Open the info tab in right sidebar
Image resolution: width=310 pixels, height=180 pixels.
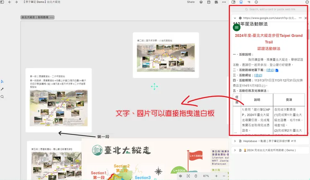(x=256, y=2)
